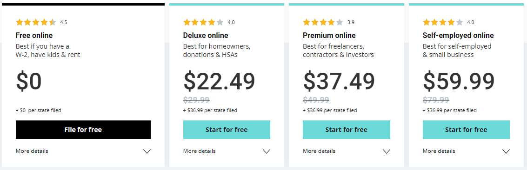Click the 4.5 star rating icons
The width and height of the screenshot is (527, 170).
[36, 22]
